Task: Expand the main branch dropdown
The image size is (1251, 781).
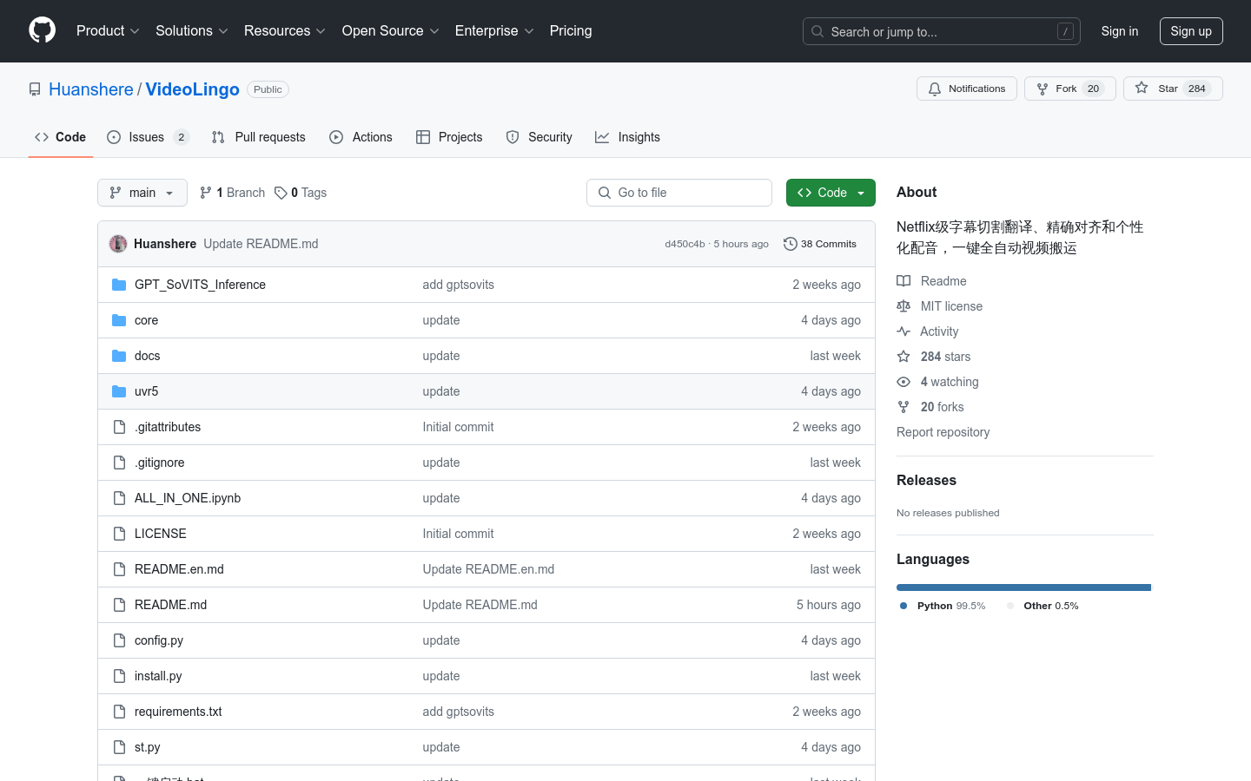Action: click(142, 193)
